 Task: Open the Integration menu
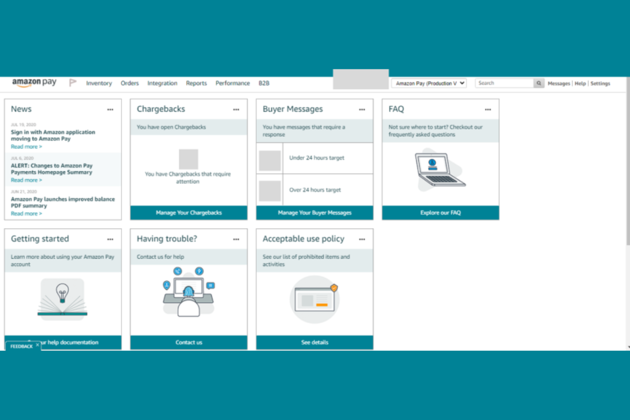(x=162, y=83)
